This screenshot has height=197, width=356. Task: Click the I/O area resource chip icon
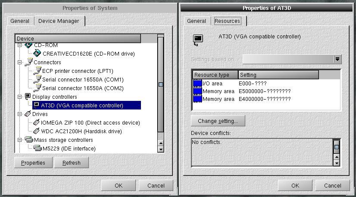coord(197,83)
